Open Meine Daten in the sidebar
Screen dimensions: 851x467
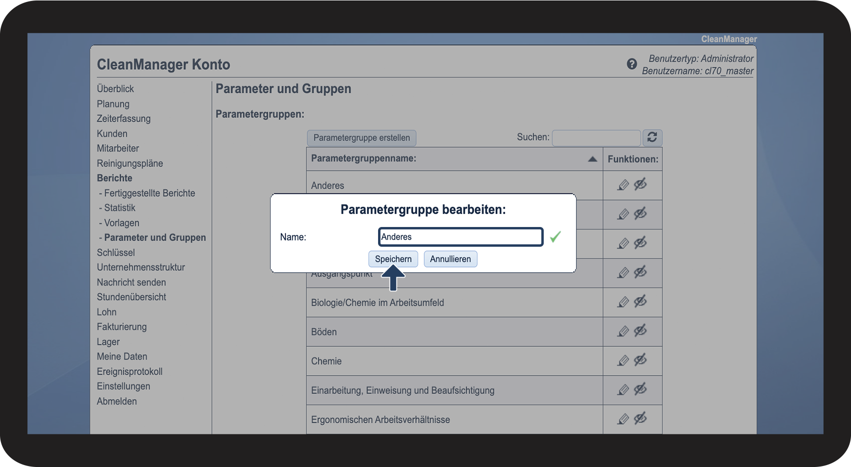coord(122,356)
